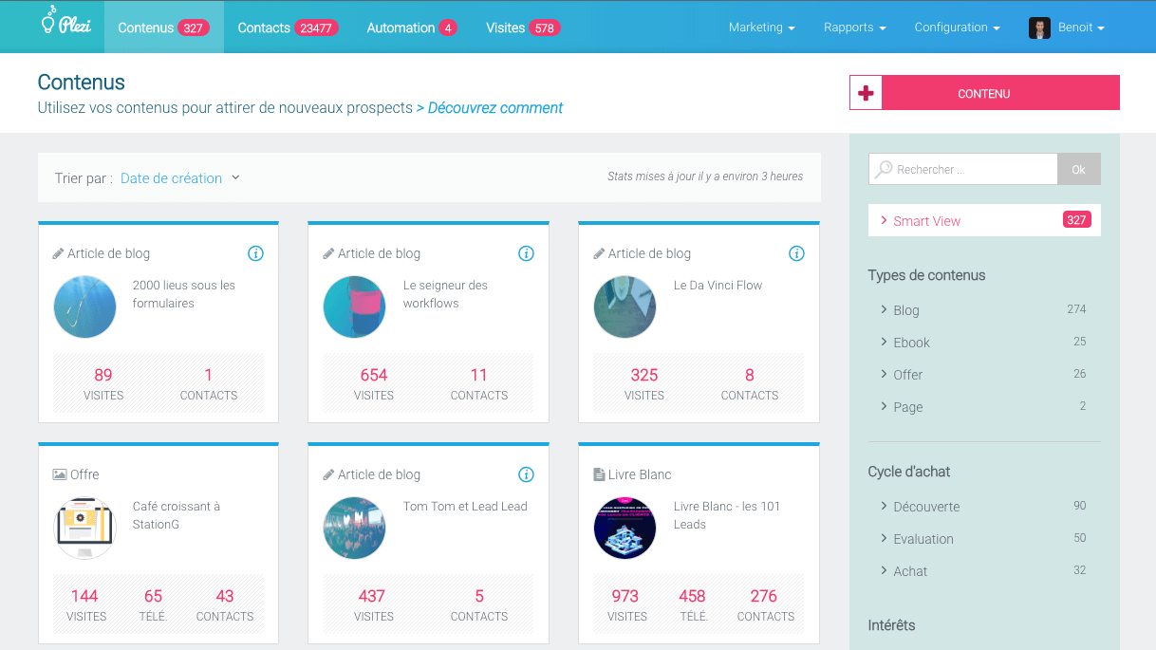1156x650 pixels.
Task: Go to the Automation tab
Action: tap(411, 28)
